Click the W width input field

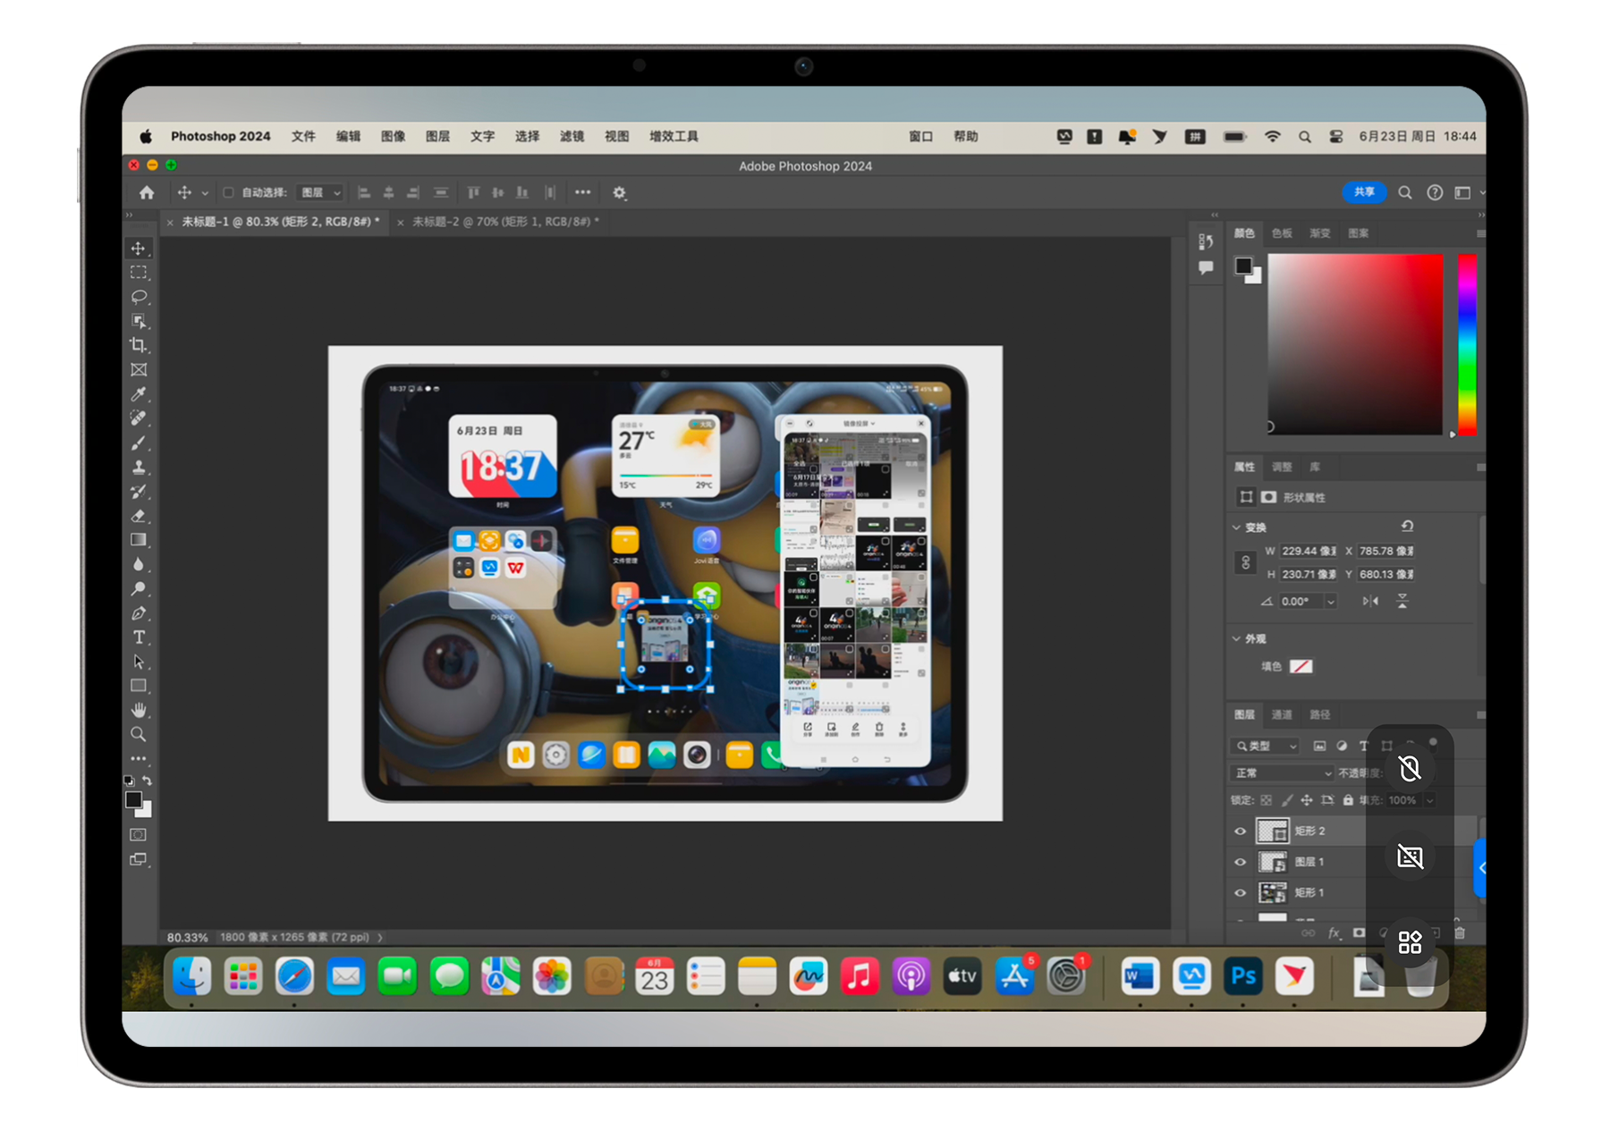[x=1309, y=551]
